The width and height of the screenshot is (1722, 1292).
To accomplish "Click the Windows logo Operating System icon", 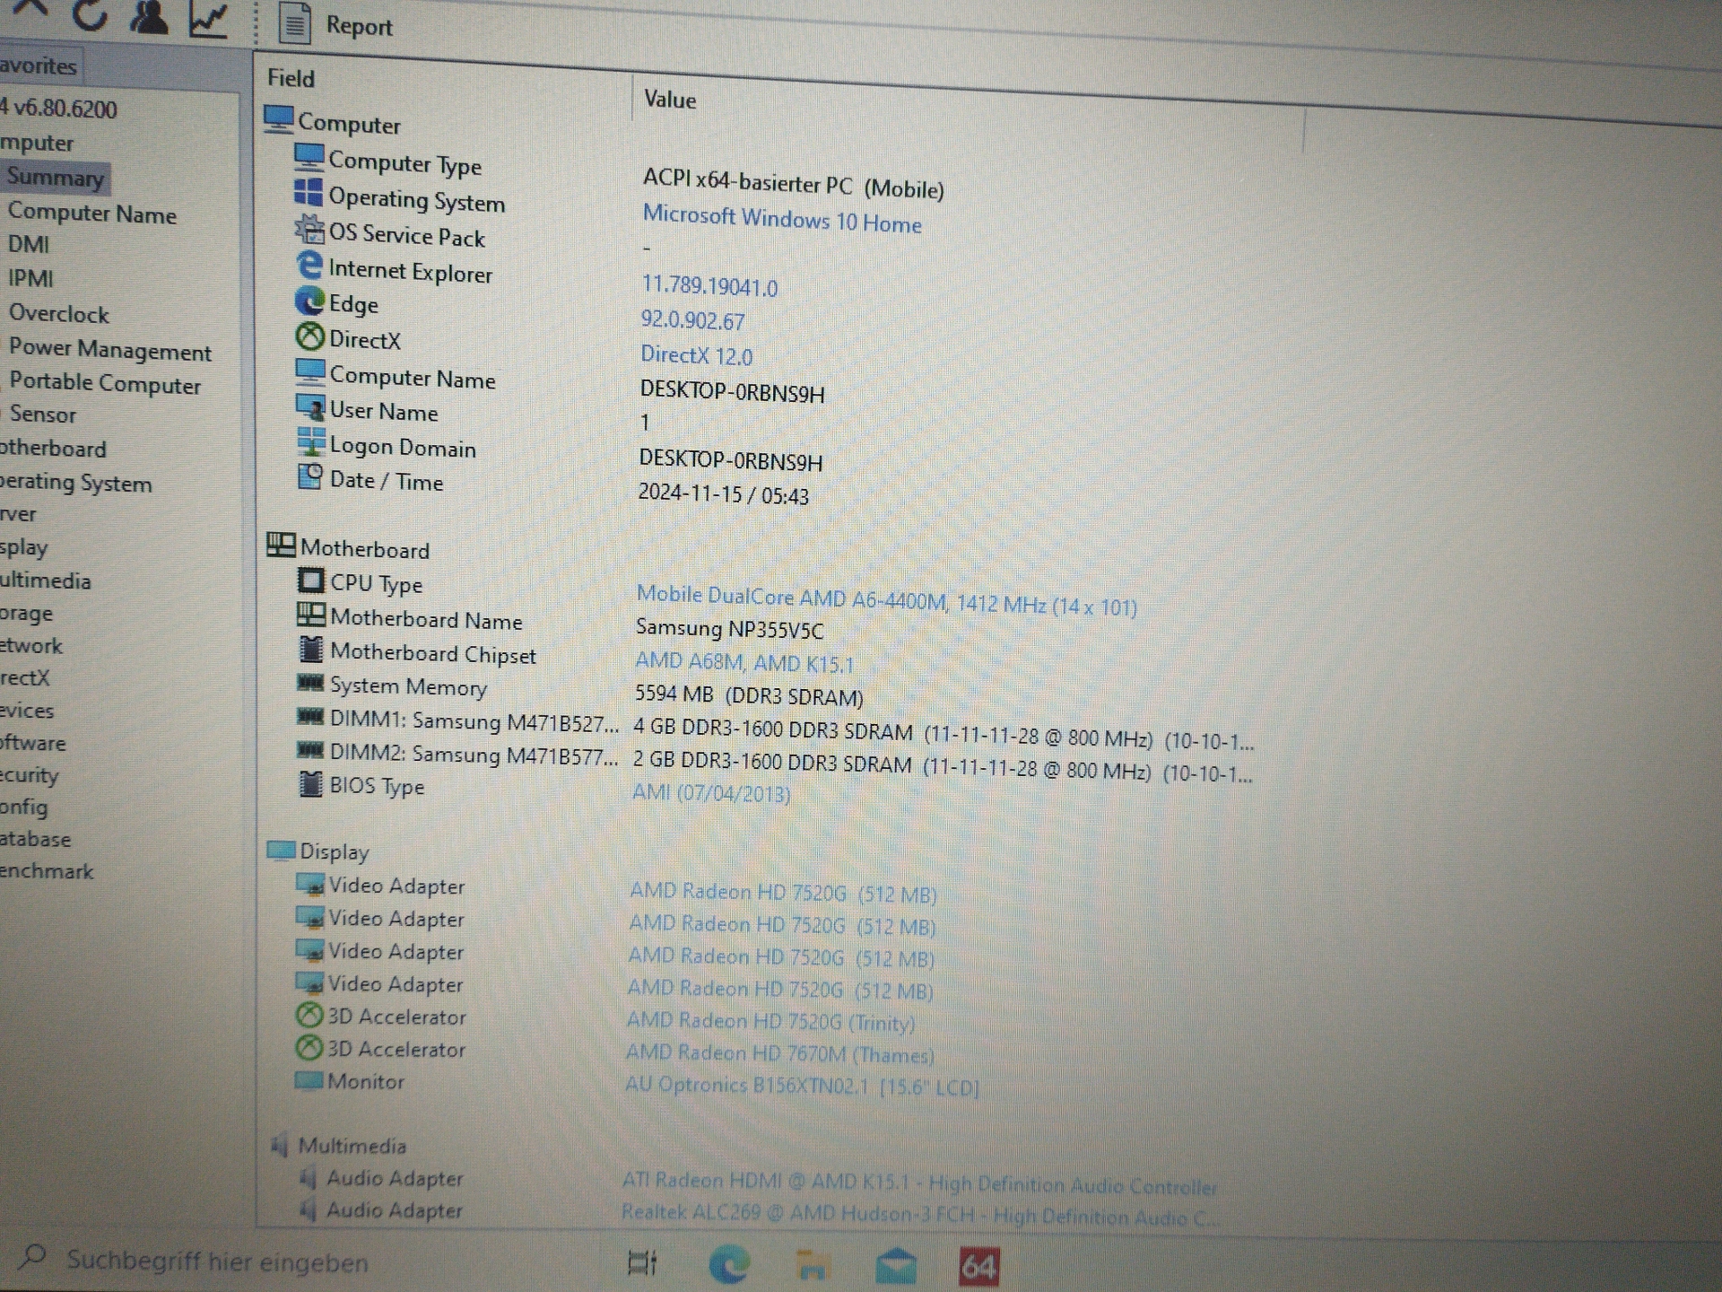I will point(309,192).
